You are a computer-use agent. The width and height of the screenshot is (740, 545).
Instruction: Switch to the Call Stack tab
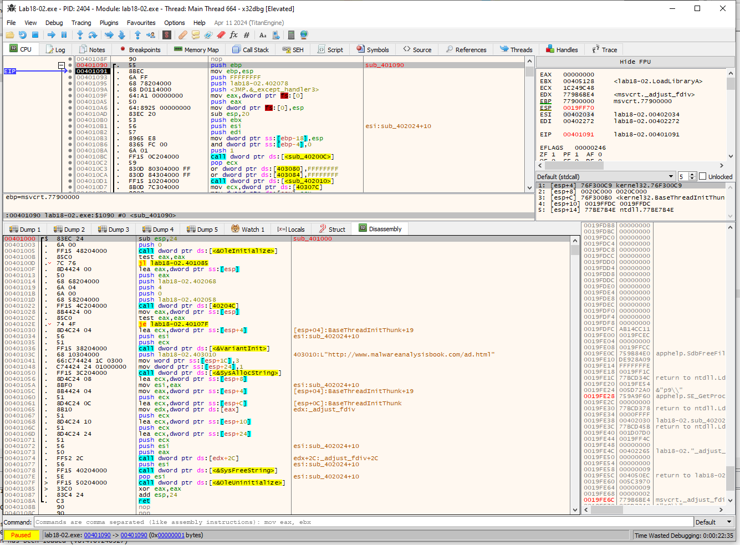coord(251,49)
